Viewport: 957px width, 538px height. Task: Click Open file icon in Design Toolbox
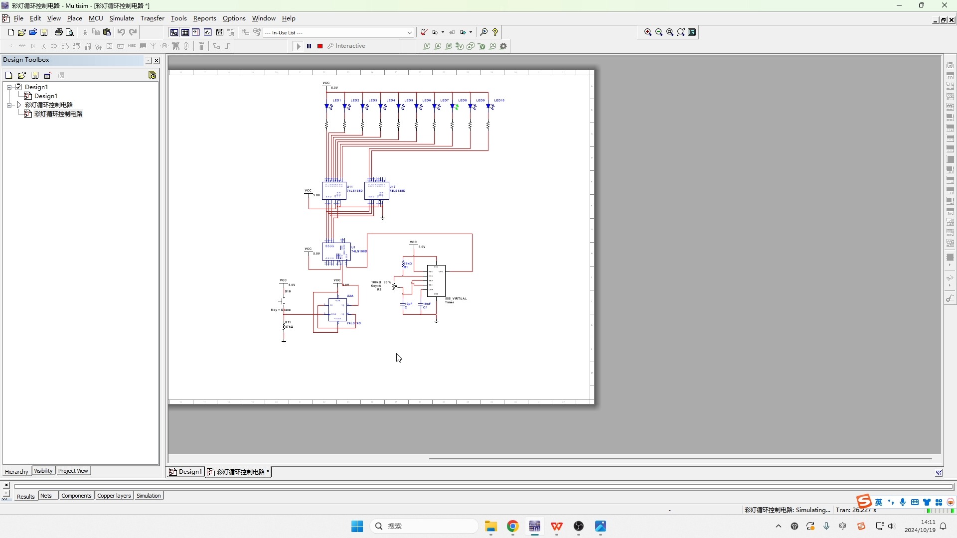[22, 75]
